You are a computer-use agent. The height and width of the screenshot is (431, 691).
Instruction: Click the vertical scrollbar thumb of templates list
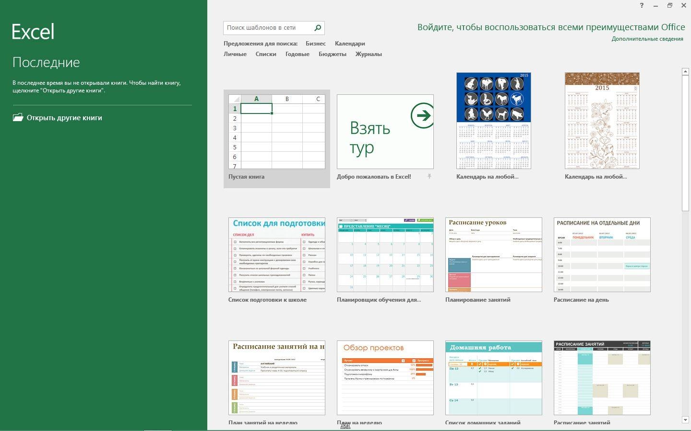click(685, 143)
